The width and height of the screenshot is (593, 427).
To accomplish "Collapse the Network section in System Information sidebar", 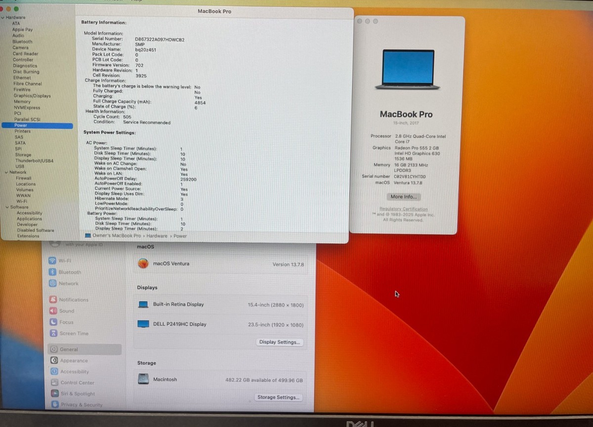I will click(6, 172).
